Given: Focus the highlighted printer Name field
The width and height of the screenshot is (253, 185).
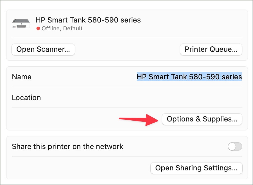Looking at the screenshot, I should [x=189, y=77].
